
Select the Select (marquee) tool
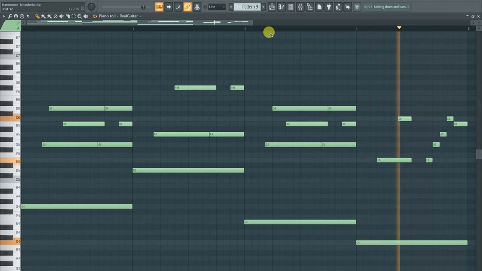point(73,16)
